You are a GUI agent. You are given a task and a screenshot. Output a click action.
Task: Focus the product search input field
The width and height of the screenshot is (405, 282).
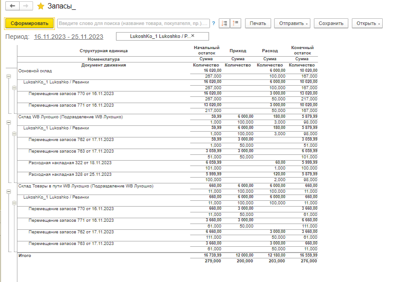[x=133, y=23]
